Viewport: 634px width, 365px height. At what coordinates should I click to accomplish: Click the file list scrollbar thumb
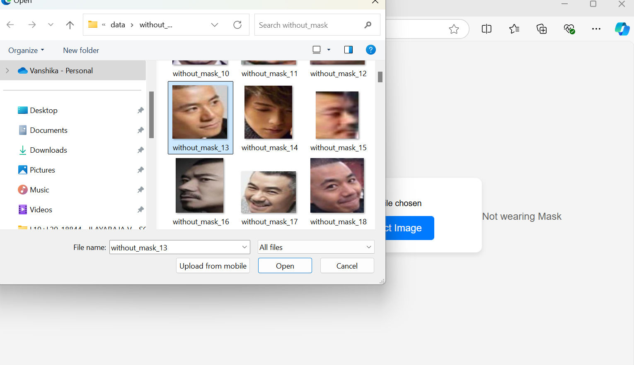pos(380,77)
